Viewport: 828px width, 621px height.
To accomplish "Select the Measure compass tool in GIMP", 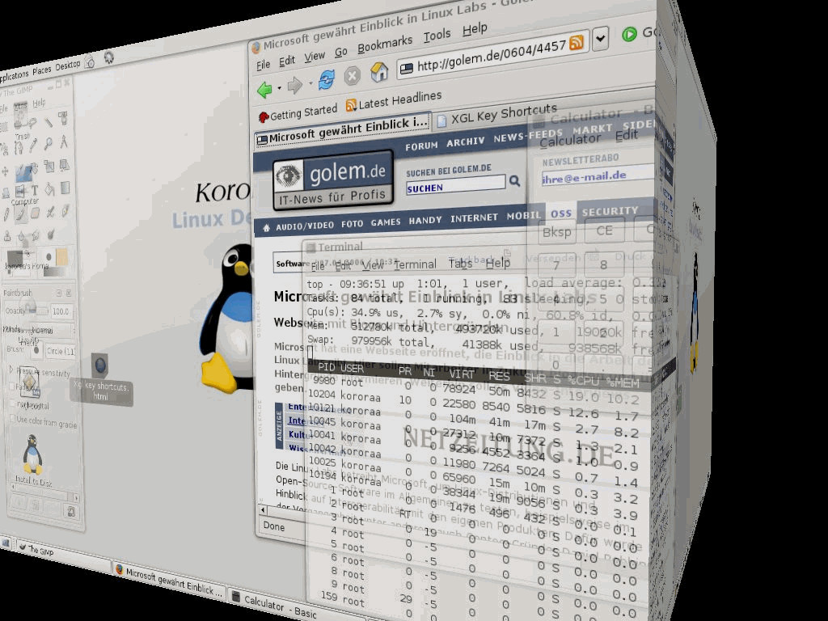I will [x=64, y=141].
